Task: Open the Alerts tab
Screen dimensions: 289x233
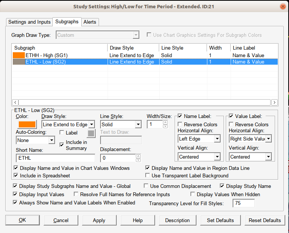Action: (x=90, y=22)
